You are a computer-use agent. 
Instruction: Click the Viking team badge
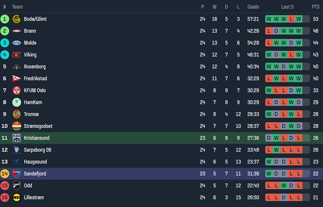pos(17,55)
